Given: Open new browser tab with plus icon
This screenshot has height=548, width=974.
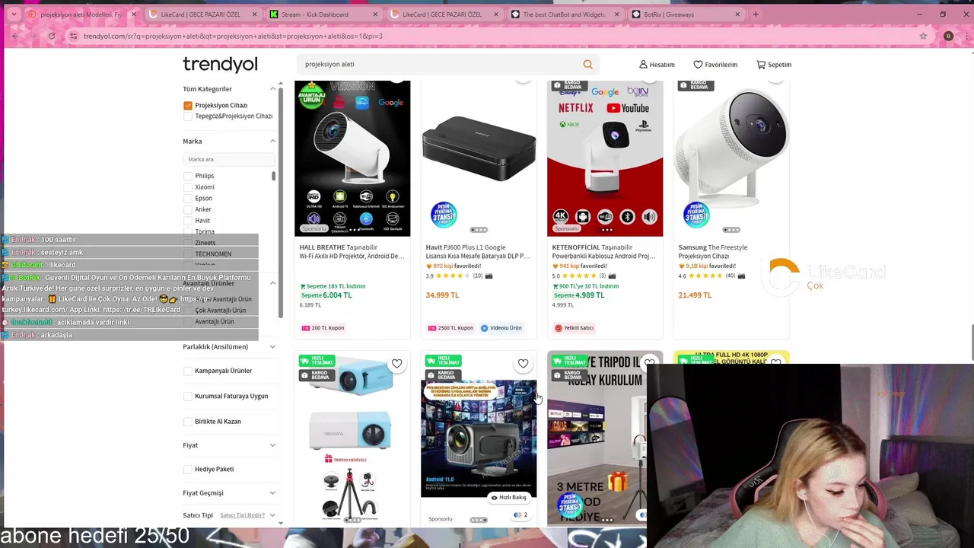Looking at the screenshot, I should [x=756, y=14].
